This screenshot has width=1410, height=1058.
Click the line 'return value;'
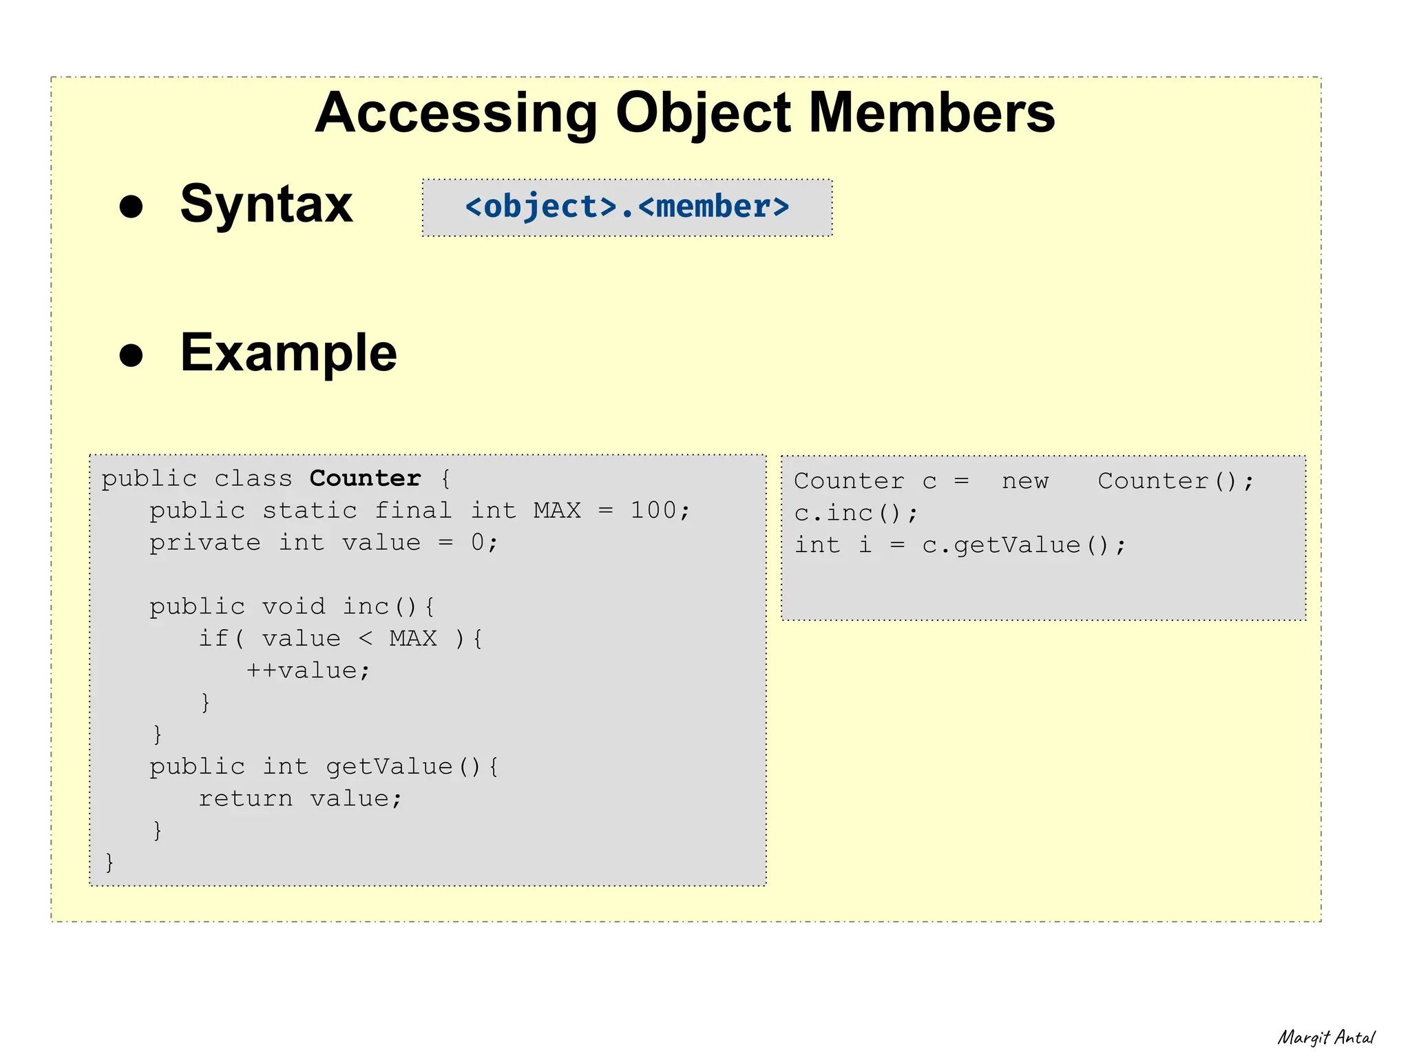click(300, 798)
